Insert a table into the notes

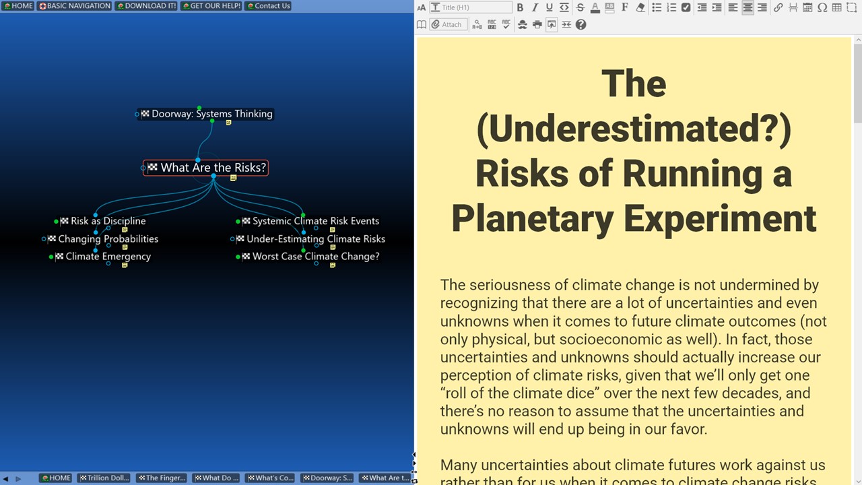(836, 7)
